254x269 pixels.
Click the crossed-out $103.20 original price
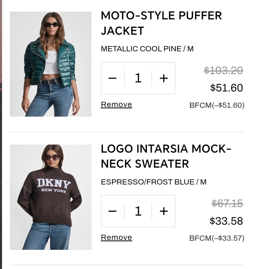[224, 71]
